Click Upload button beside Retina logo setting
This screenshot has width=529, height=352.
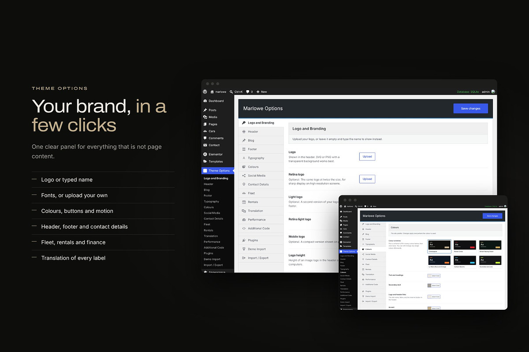[367, 179]
